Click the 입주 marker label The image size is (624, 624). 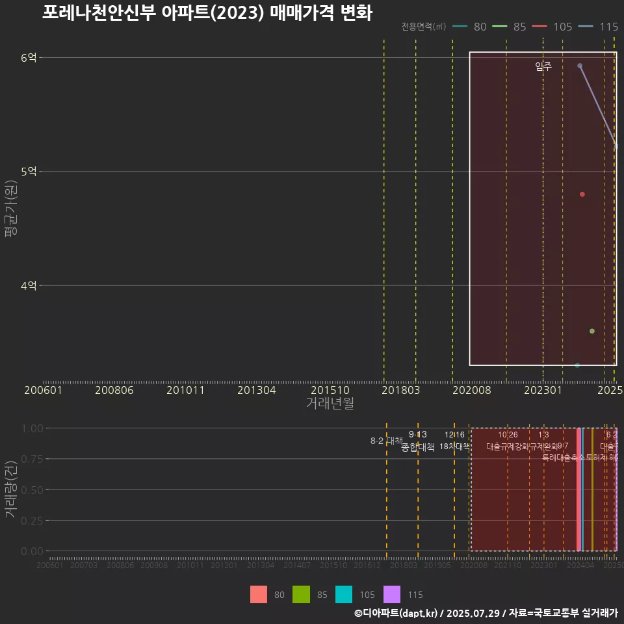click(x=543, y=66)
